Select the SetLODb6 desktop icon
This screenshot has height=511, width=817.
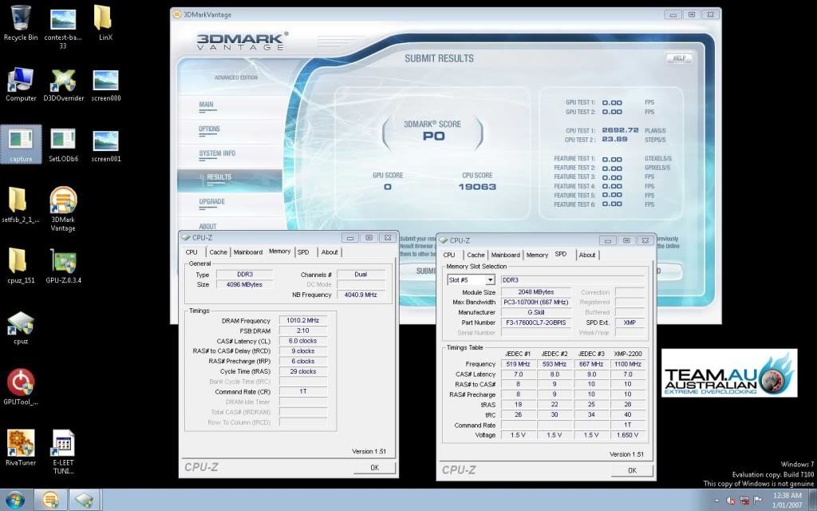coord(63,145)
